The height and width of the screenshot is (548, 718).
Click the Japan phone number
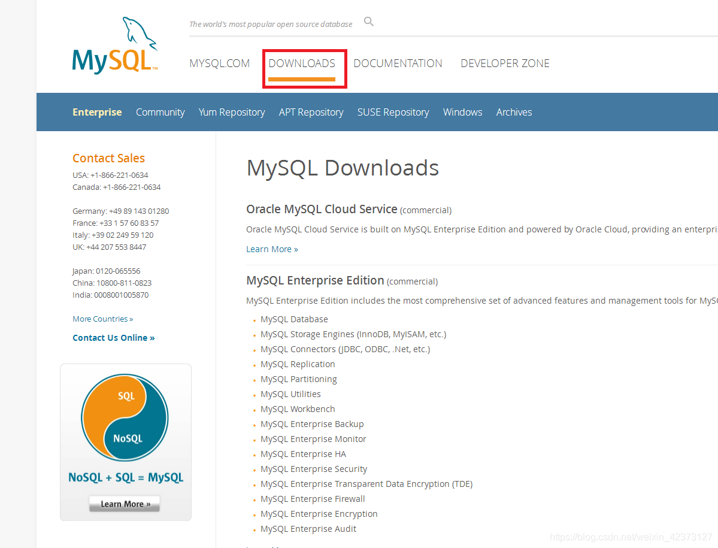pos(118,271)
